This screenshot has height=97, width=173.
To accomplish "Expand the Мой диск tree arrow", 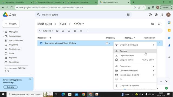I will (4, 32).
